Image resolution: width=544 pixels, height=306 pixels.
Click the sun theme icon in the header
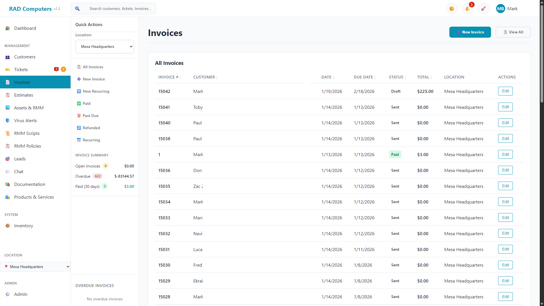pyautogui.click(x=452, y=8)
